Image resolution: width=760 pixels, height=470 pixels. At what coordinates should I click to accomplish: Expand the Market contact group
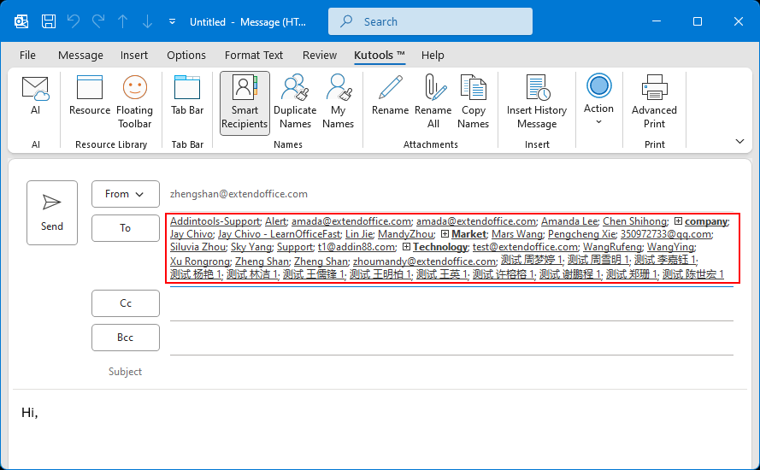445,234
